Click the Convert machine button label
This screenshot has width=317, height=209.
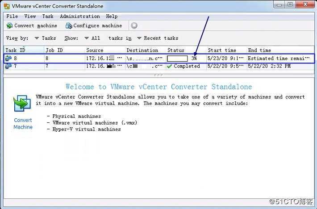(x=36, y=25)
